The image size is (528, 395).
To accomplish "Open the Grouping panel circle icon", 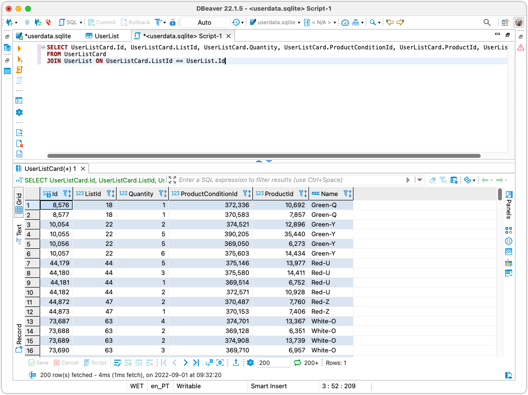I will (x=509, y=242).
